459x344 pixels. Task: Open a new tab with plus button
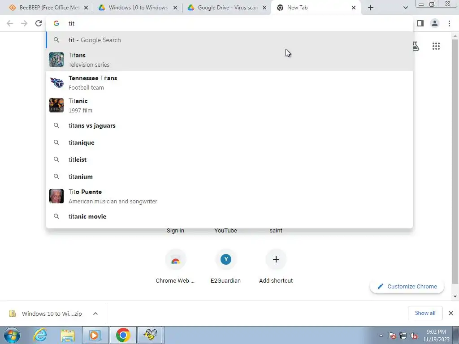point(371,8)
